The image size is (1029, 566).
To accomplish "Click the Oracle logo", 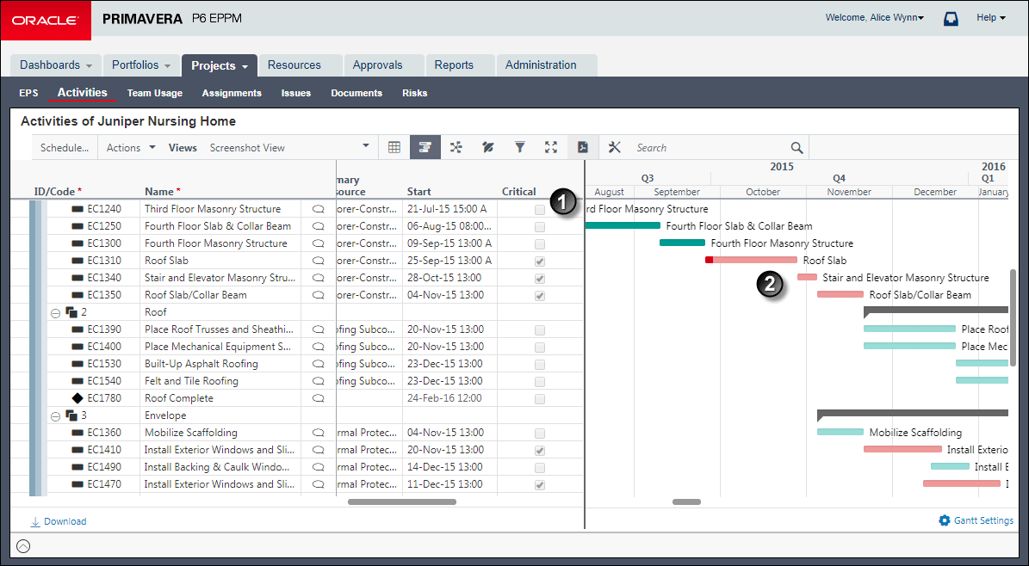I will 46,21.
